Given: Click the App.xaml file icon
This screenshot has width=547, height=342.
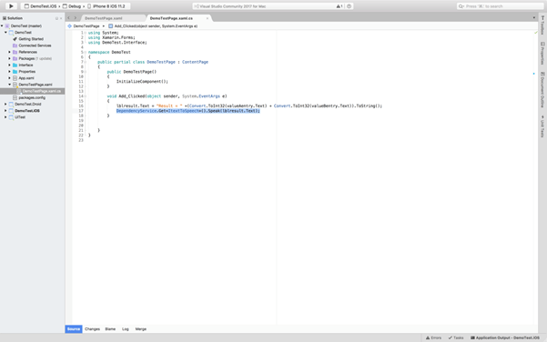Looking at the screenshot, I should 15,78.
